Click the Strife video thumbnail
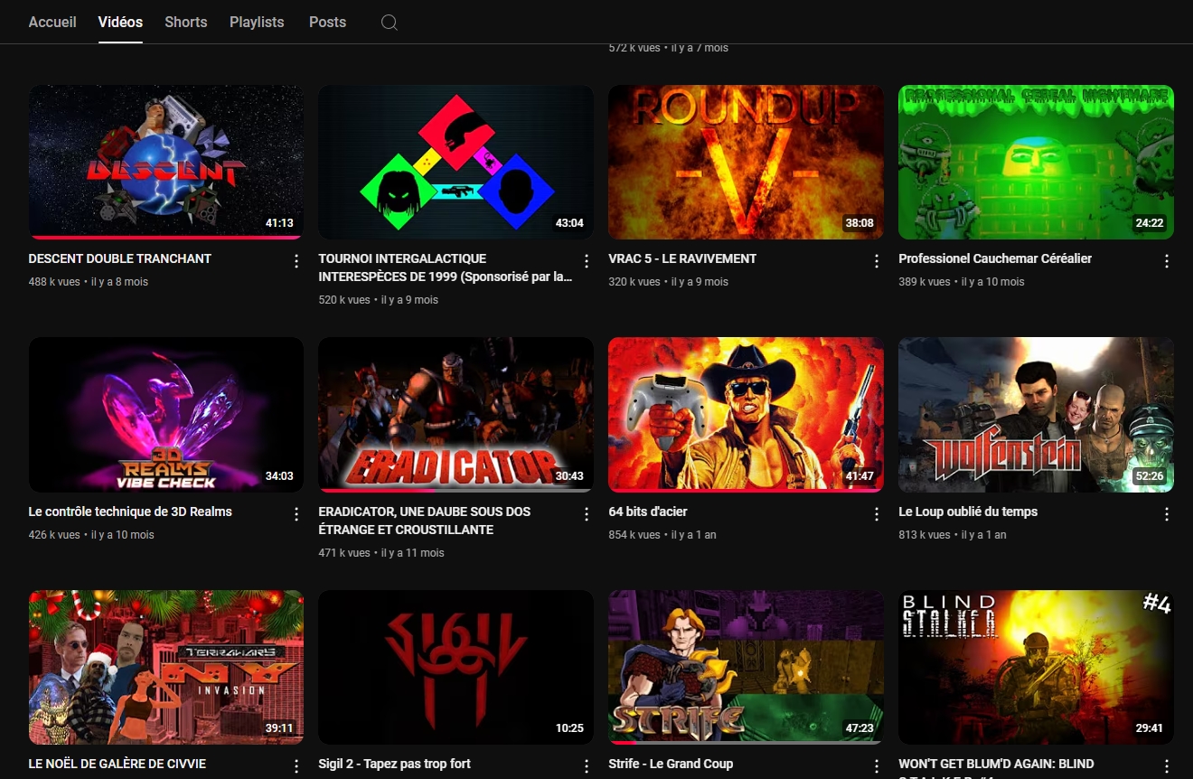The height and width of the screenshot is (779, 1193). tap(746, 667)
